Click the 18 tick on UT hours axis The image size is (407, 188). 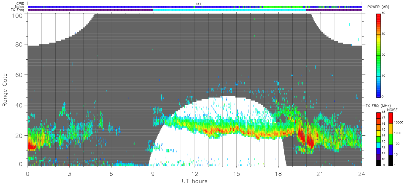tap(278, 174)
